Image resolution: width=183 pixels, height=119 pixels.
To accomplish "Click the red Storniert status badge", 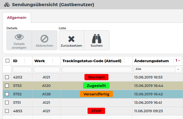I will (x=96, y=77).
